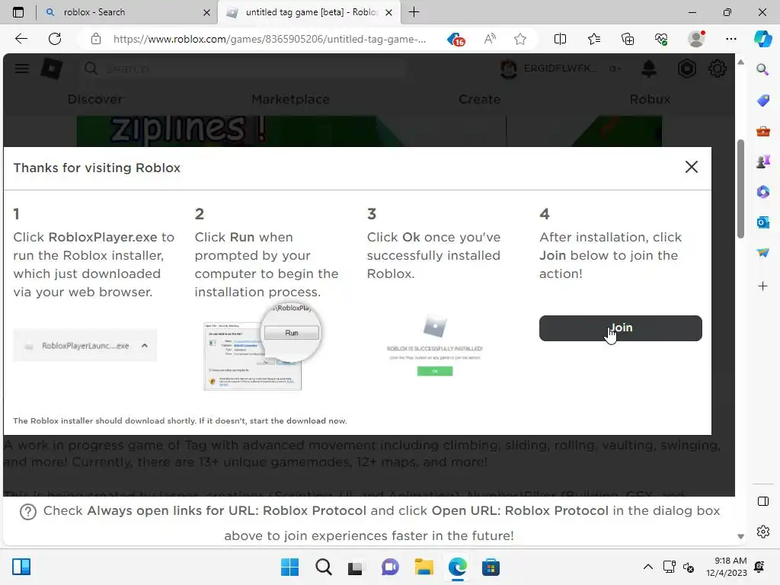Open the sidebar settings gear
This screenshot has height=585, width=780.
pyautogui.click(x=762, y=532)
